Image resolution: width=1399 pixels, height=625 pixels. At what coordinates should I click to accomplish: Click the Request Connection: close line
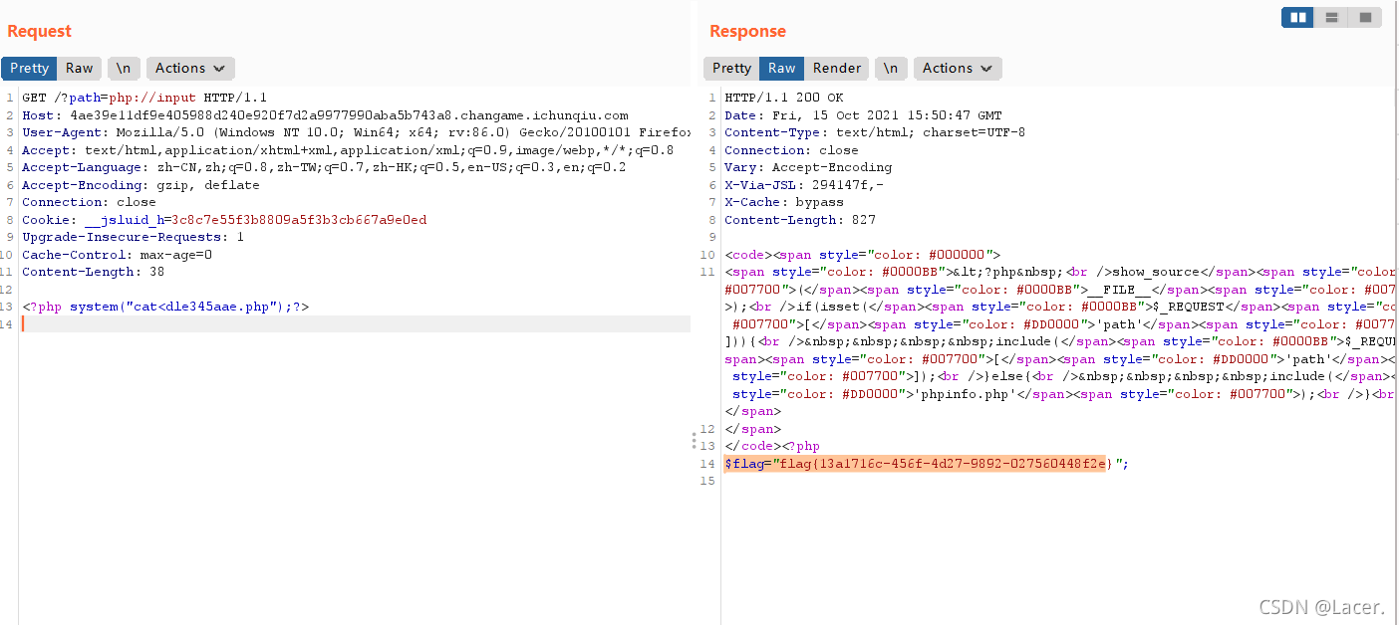click(89, 202)
